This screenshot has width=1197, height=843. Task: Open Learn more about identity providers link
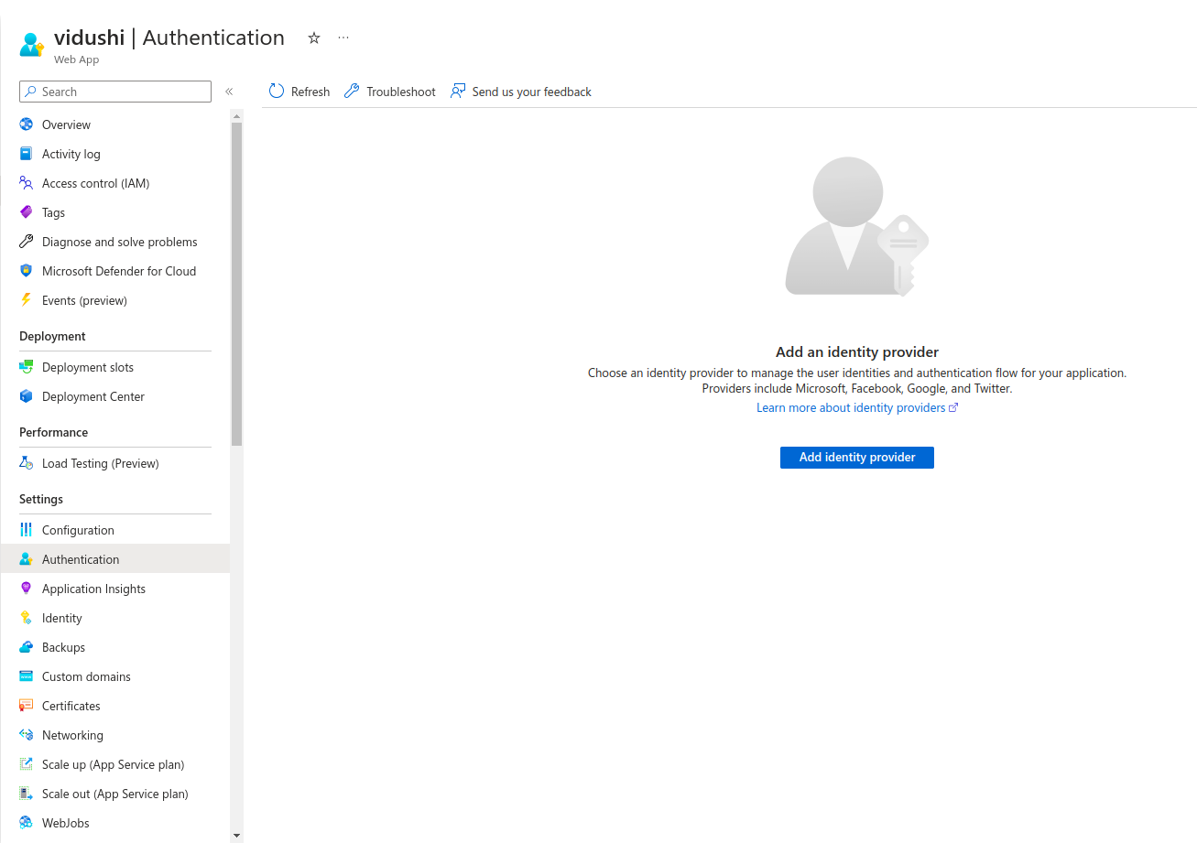(851, 407)
